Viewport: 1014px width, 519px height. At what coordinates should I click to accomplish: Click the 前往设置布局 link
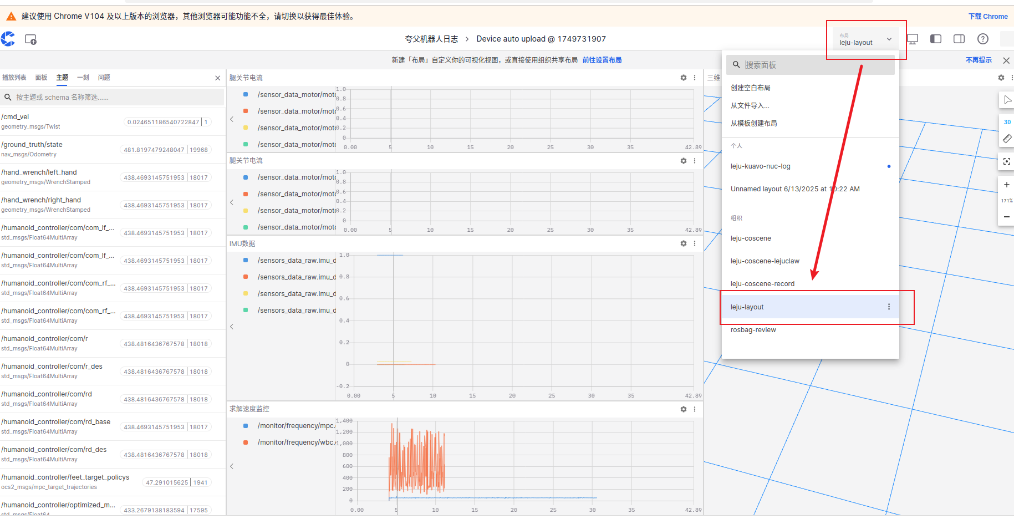coord(602,60)
